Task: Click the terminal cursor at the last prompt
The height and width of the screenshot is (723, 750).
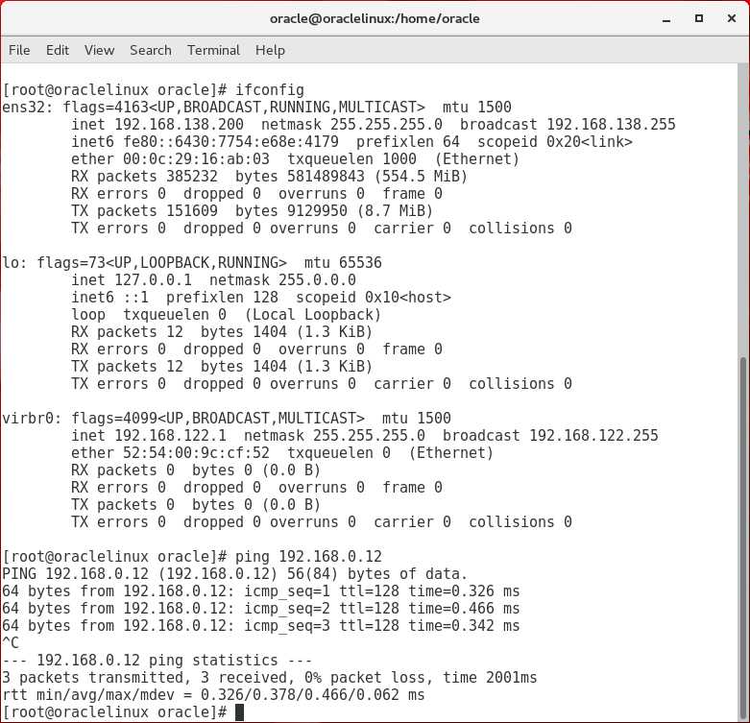Action: (240, 712)
